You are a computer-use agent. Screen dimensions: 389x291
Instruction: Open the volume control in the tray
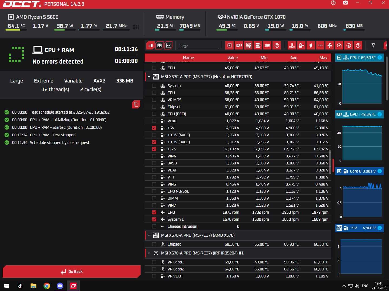357,286
